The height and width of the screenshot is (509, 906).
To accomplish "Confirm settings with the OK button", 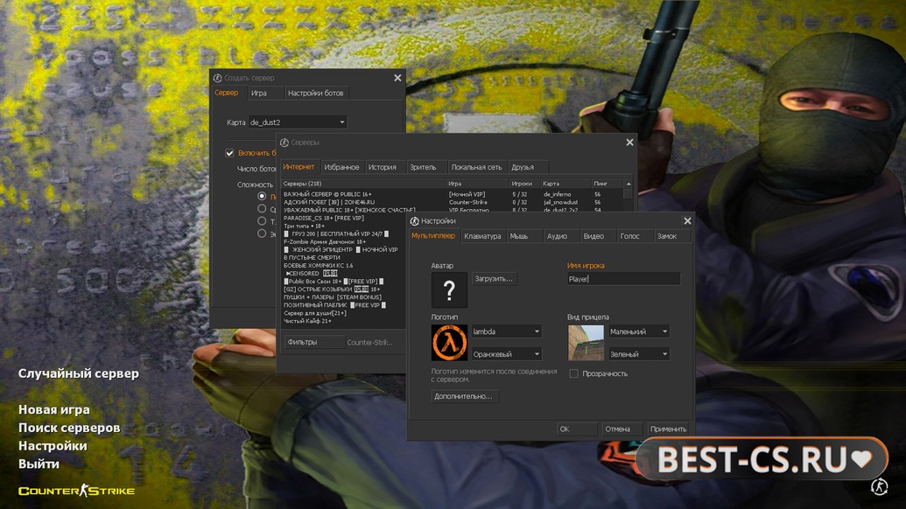I will pos(577,429).
